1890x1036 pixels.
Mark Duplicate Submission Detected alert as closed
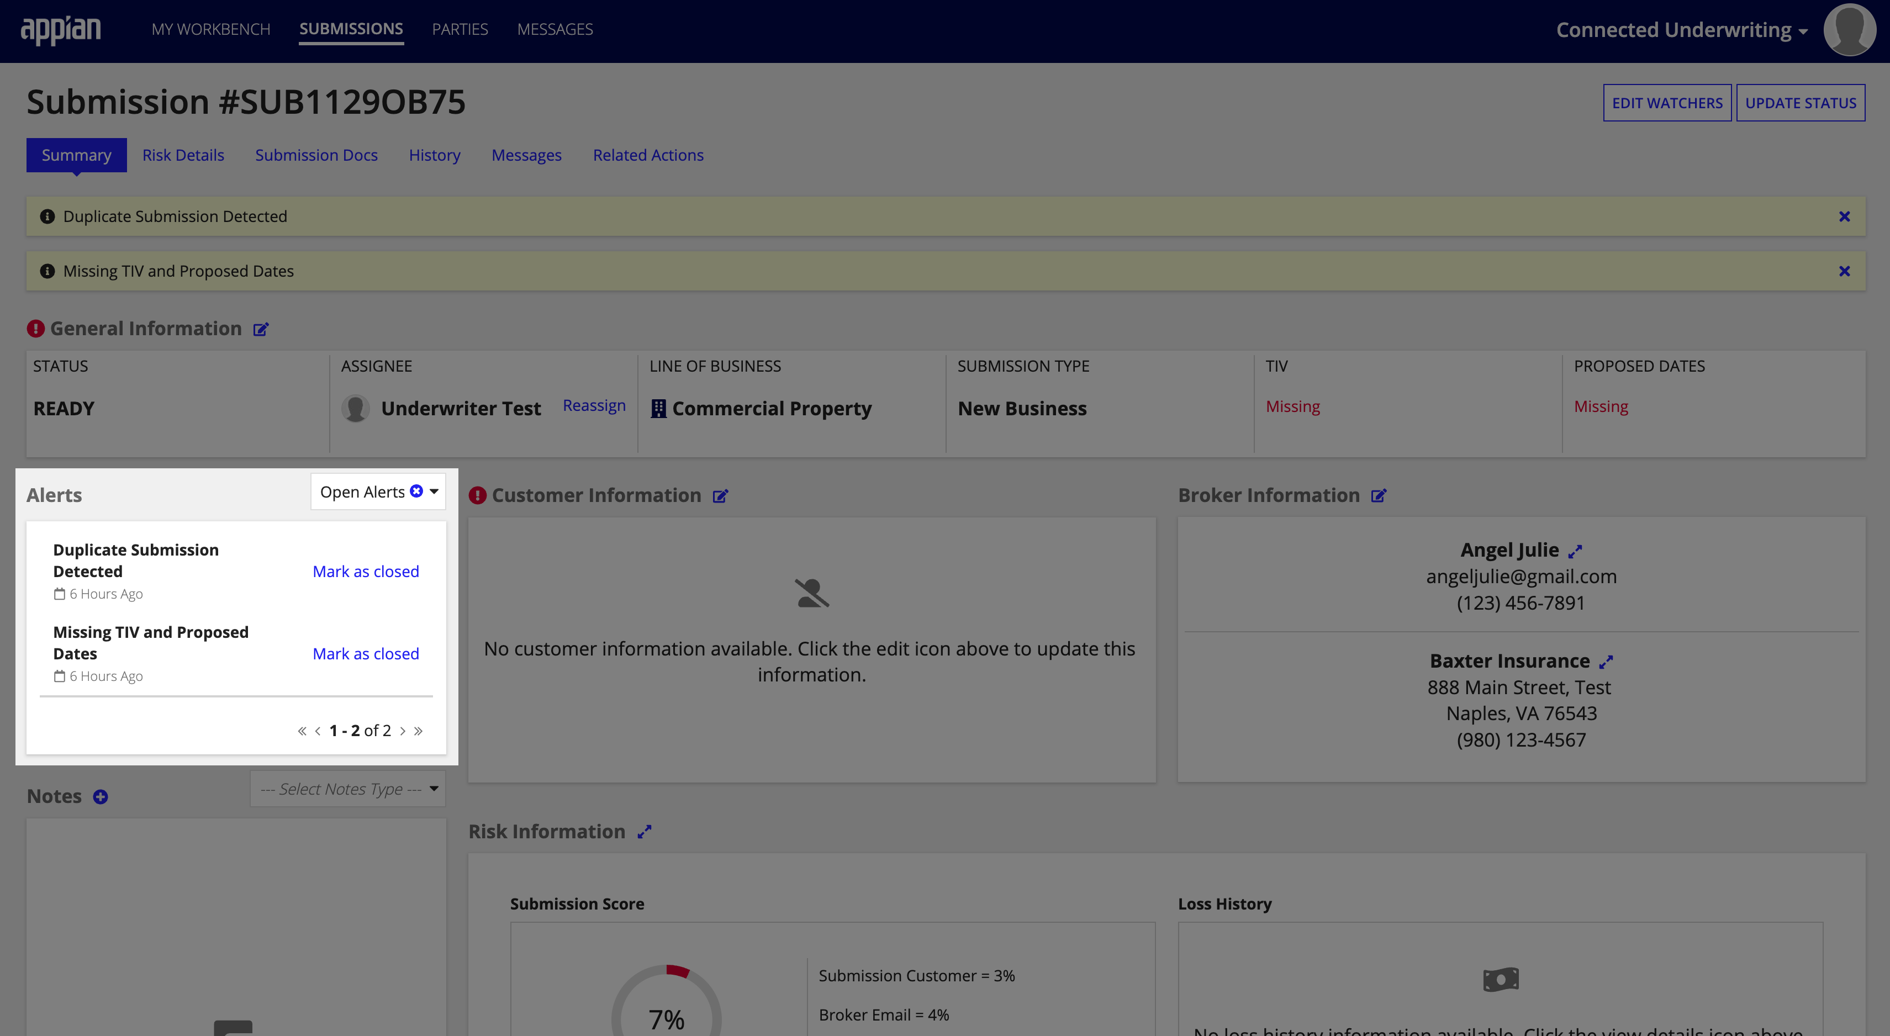pyautogui.click(x=366, y=572)
